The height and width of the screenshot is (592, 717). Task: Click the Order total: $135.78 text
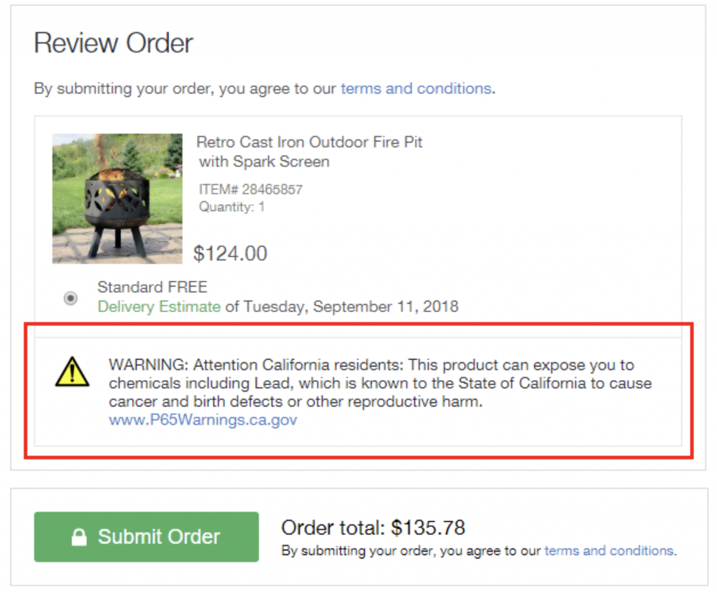(373, 528)
